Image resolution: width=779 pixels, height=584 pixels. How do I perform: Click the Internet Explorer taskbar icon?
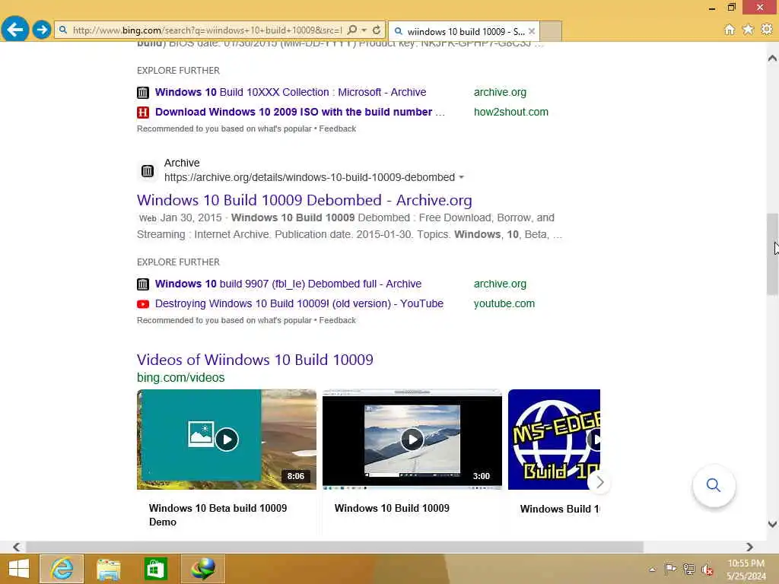click(62, 569)
